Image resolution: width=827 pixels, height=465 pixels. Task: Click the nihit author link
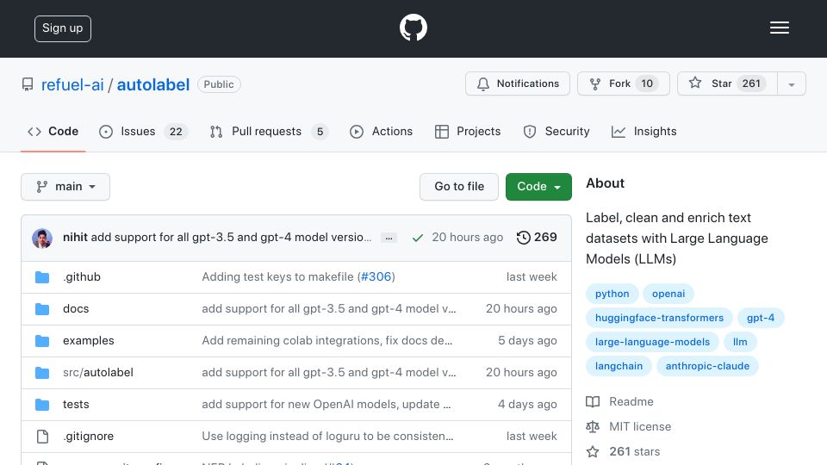pos(75,238)
